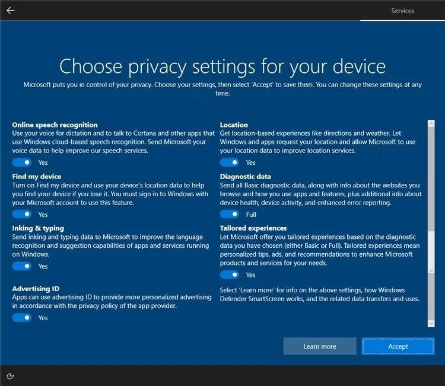Click the Online speech recognition heading
The width and height of the screenshot is (445, 386).
[55, 125]
